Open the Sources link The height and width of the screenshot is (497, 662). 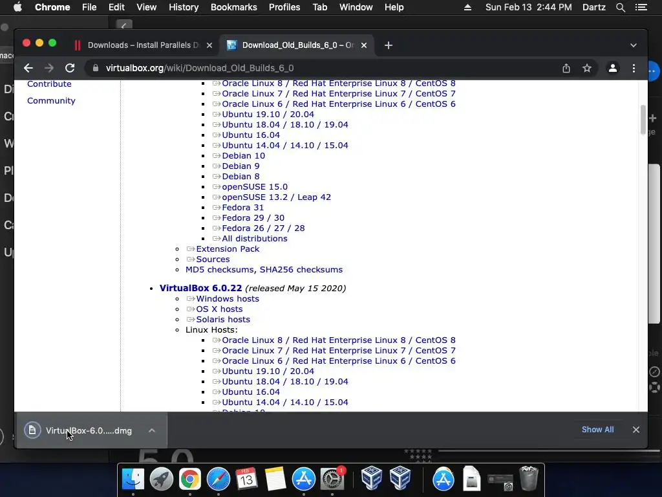213,260
